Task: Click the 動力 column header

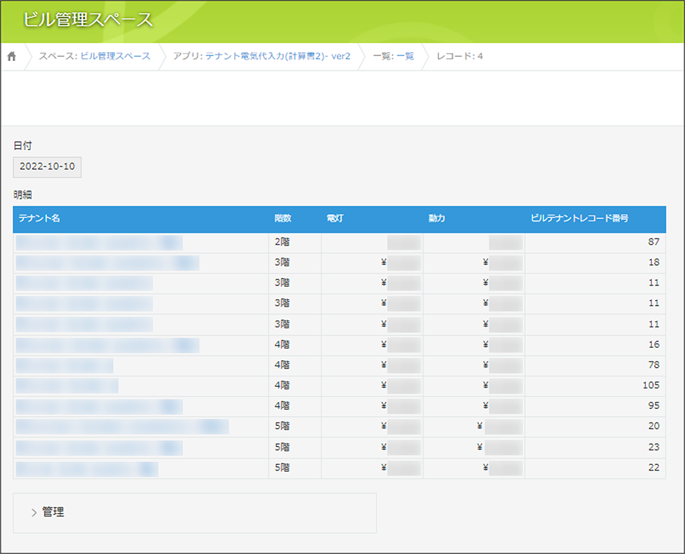Action: 436,218
